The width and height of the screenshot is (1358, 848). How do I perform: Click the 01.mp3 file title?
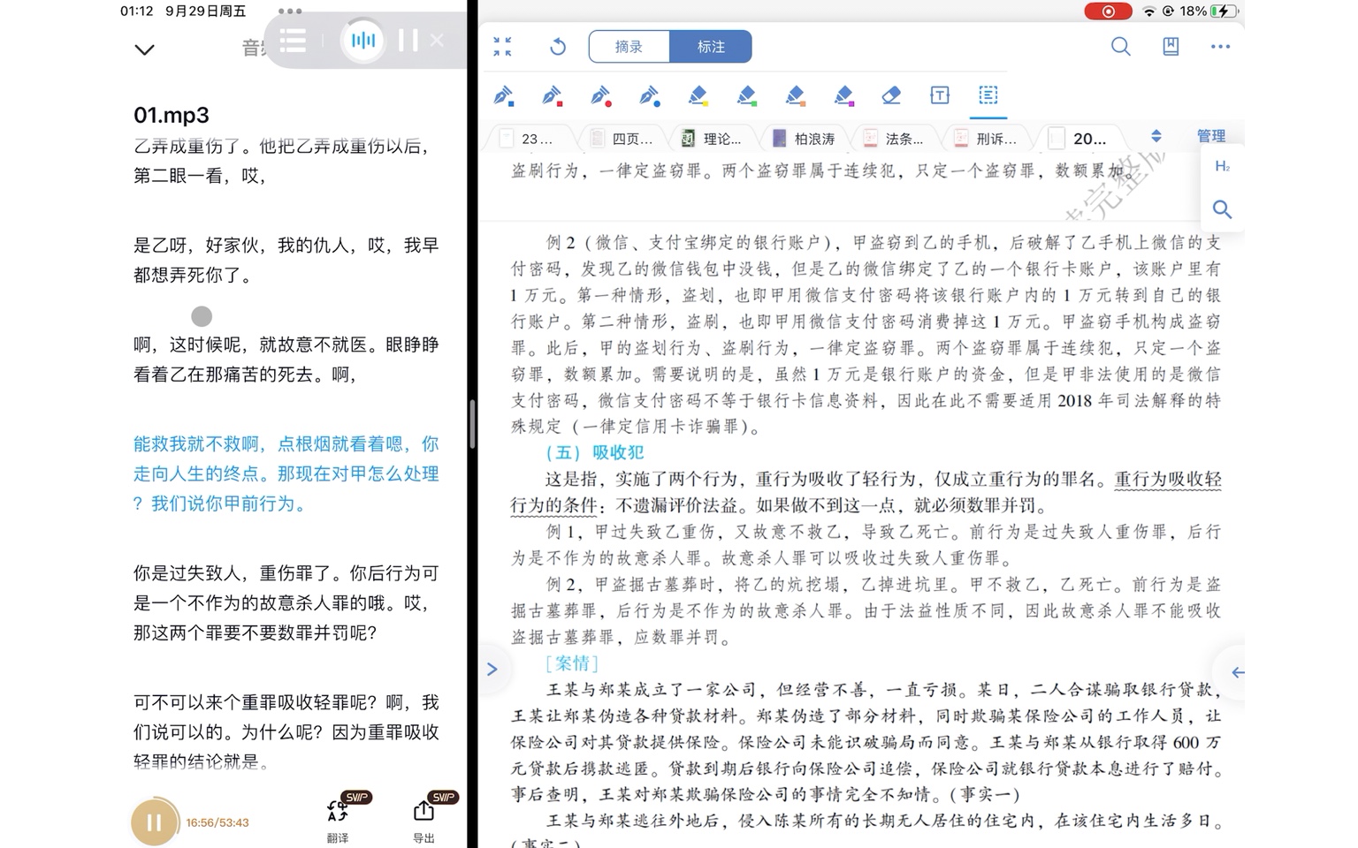click(172, 115)
